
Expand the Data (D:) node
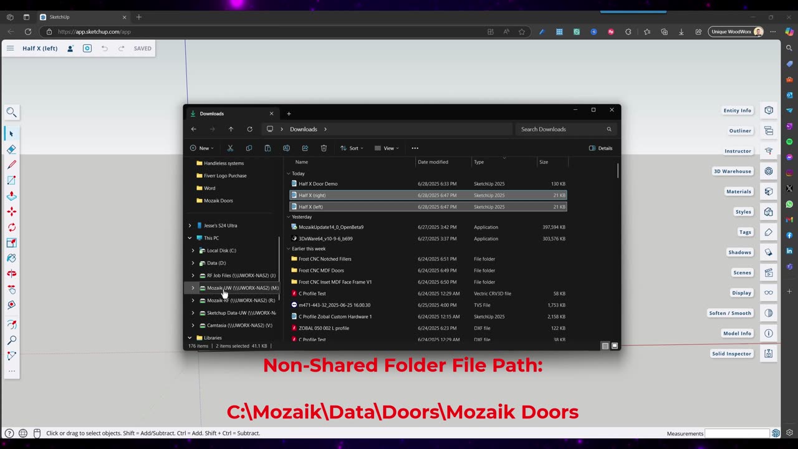pyautogui.click(x=193, y=263)
